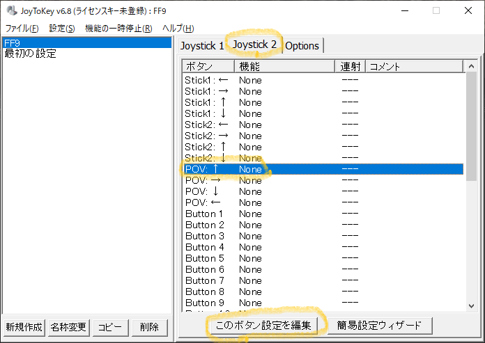Select the 最初の設定 profile
The image size is (485, 343).
point(87,54)
